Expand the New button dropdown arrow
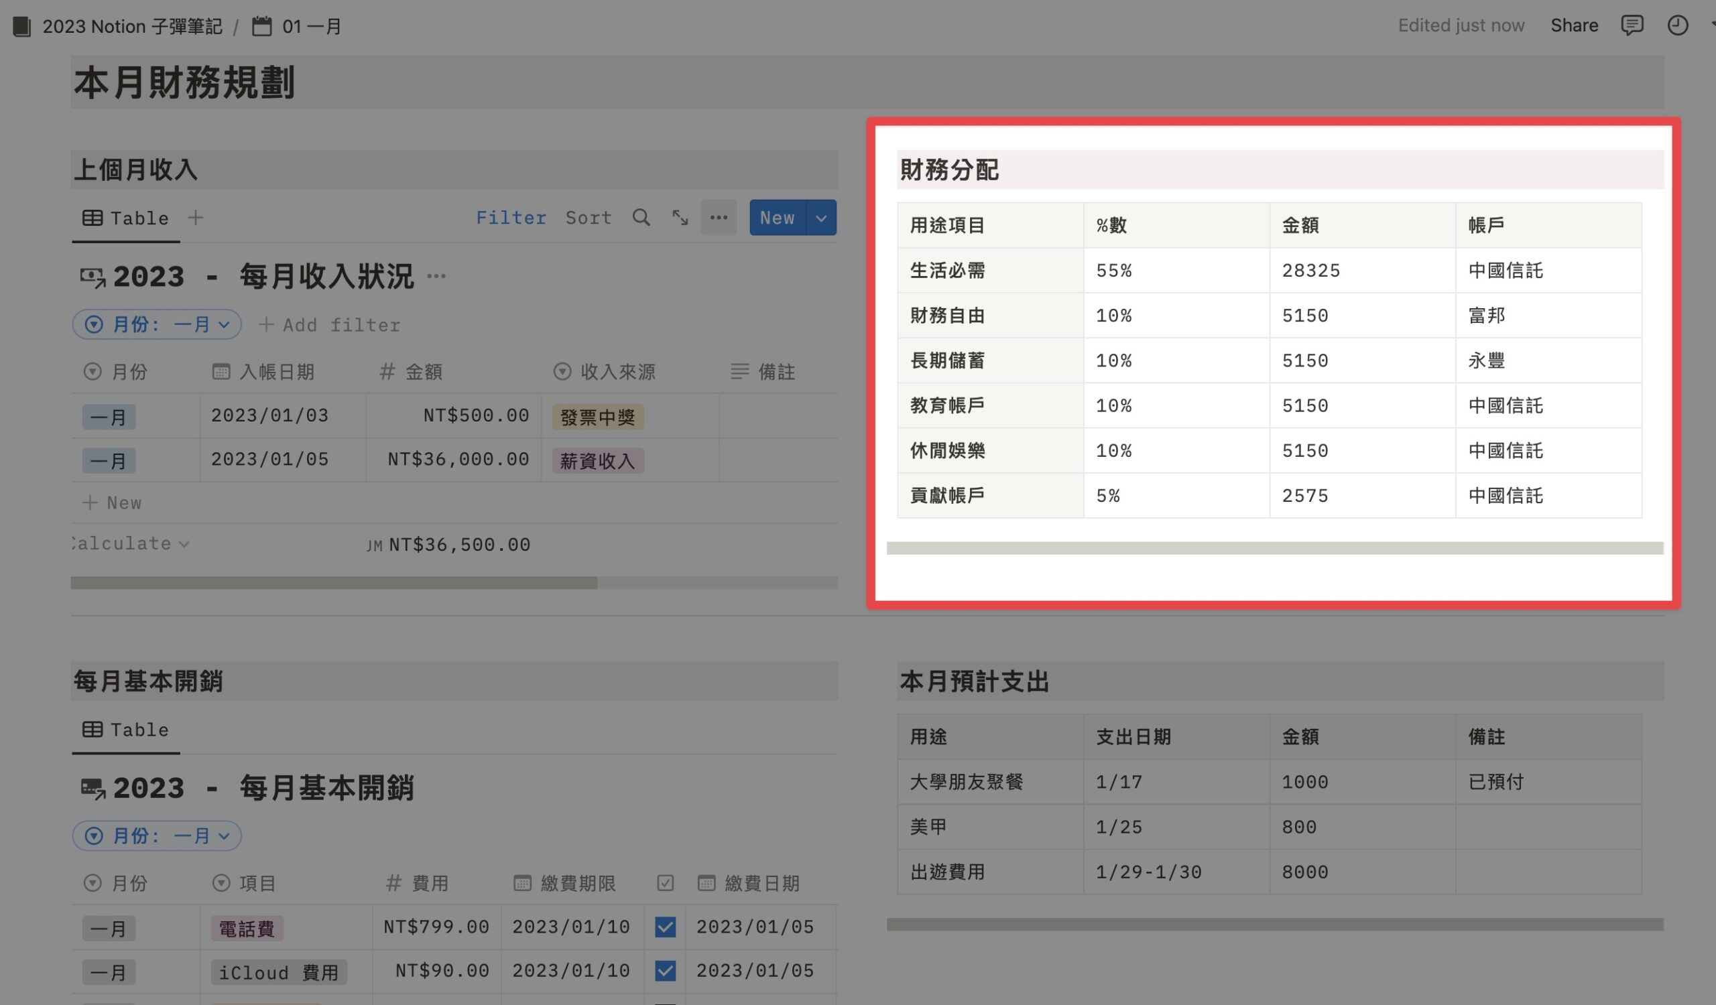 click(x=821, y=218)
